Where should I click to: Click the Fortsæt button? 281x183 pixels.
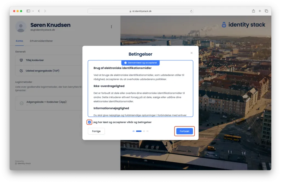(x=184, y=131)
